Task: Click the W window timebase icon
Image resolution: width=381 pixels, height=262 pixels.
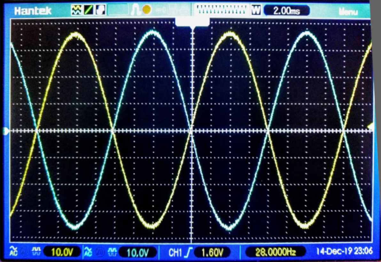Action: [x=256, y=10]
